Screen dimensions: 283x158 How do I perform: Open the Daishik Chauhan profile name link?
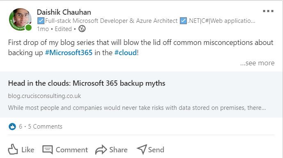64,12
